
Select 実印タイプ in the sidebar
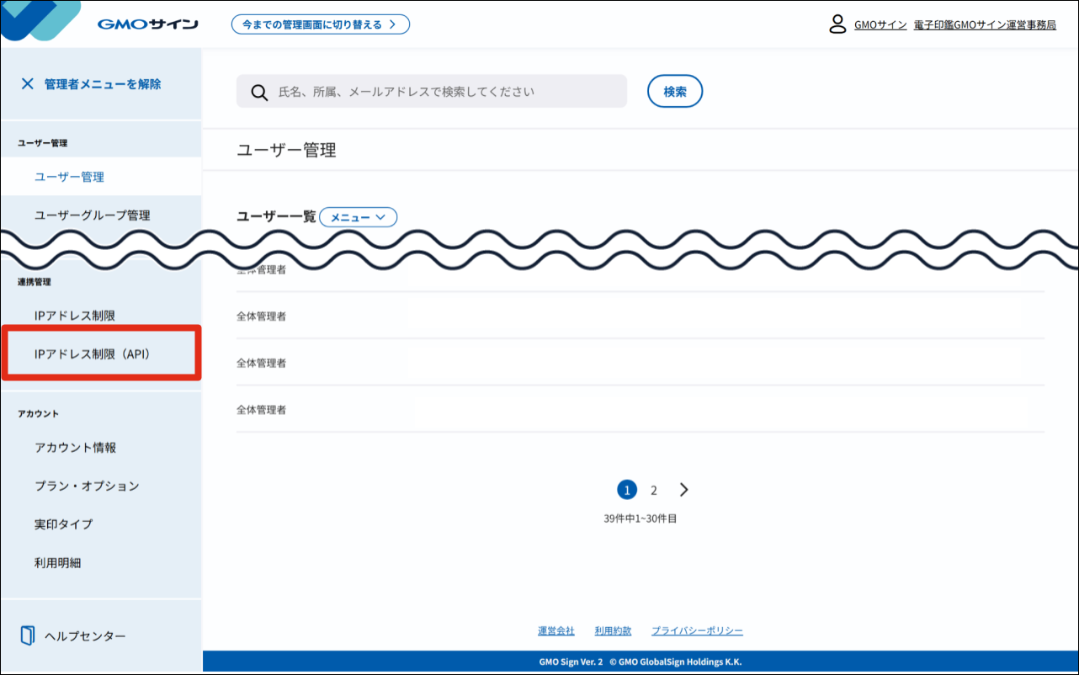[63, 524]
